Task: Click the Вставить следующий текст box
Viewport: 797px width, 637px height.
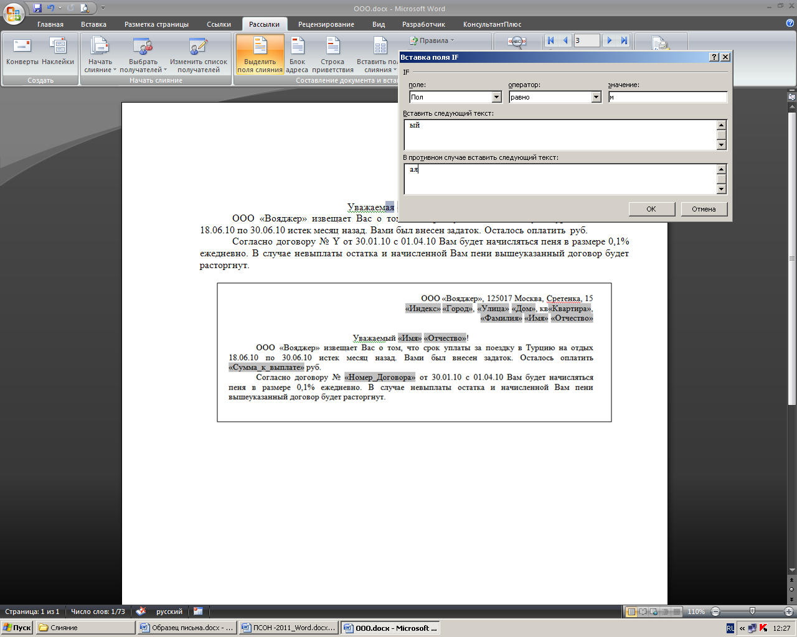Action: [561, 135]
